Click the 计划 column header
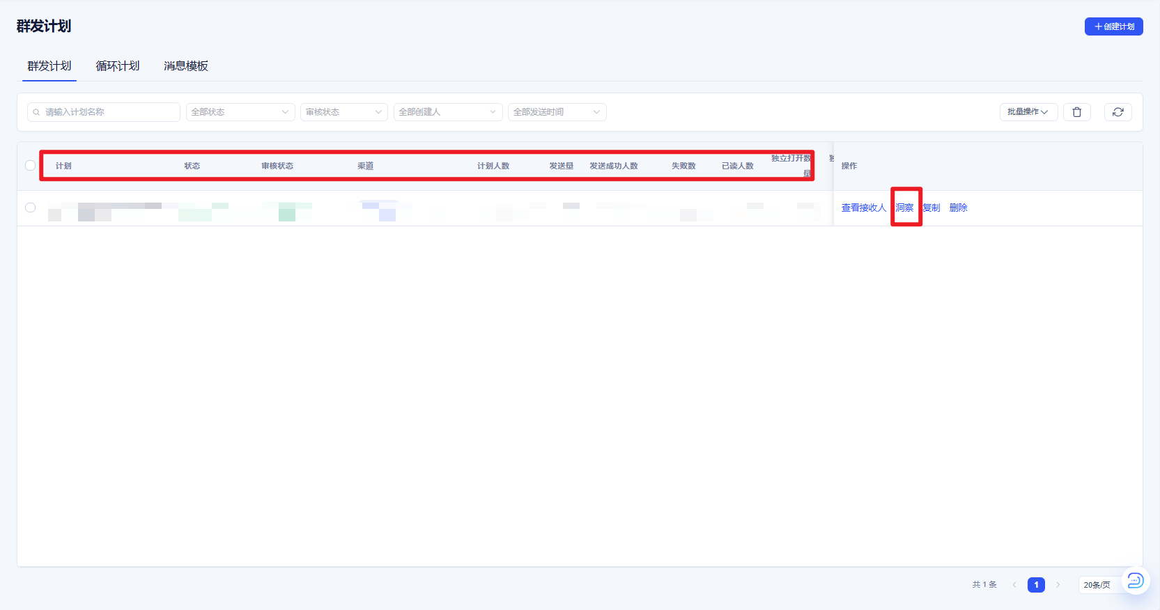Viewport: 1160px width, 610px height. (63, 166)
